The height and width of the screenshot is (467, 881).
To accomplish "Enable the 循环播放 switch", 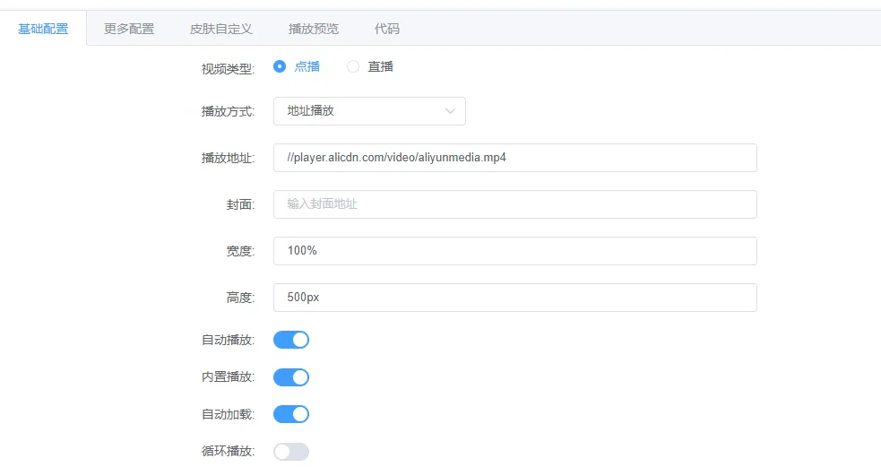I will click(x=291, y=451).
